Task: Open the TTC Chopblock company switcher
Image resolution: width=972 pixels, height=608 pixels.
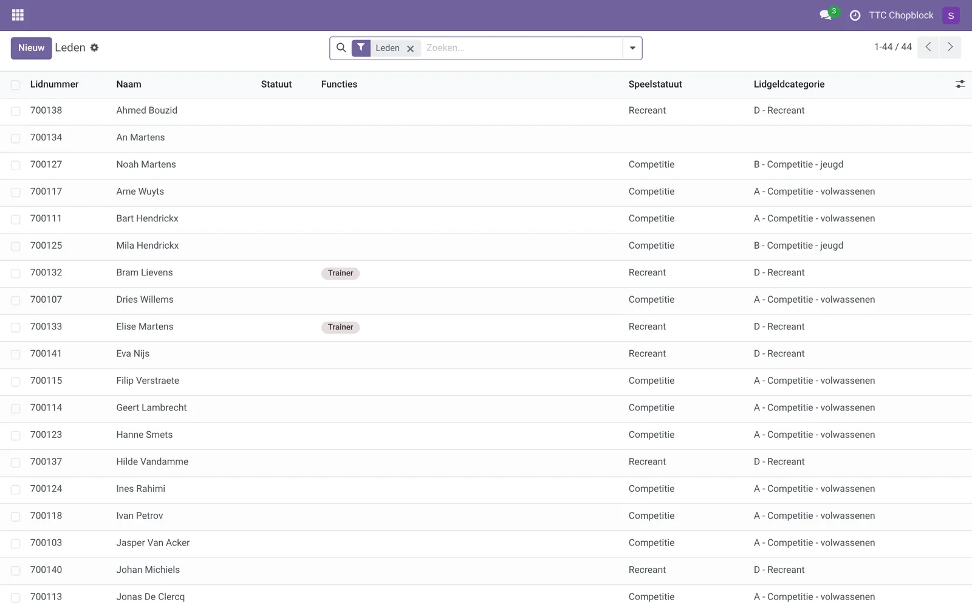Action: (901, 15)
